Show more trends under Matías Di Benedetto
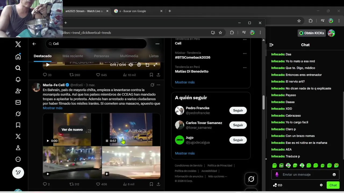The height and width of the screenshot is (193, 344). [185, 82]
